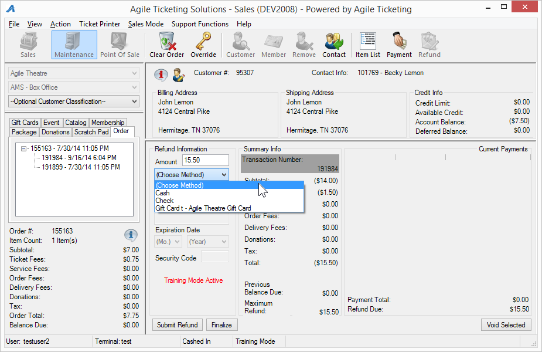Switch to the Scratch Pad tab
542x352 pixels.
tap(91, 132)
